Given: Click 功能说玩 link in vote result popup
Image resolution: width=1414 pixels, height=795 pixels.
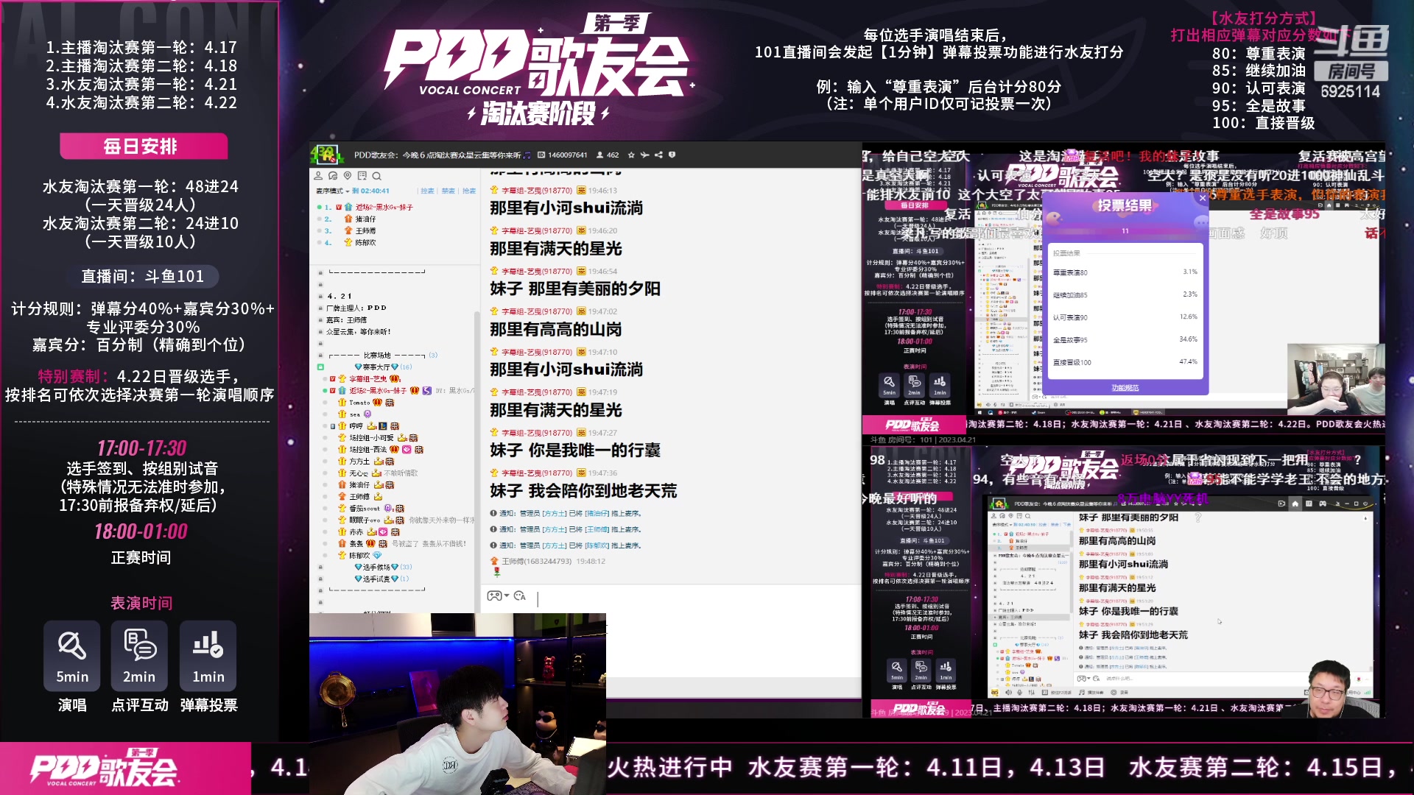Looking at the screenshot, I should (1125, 388).
